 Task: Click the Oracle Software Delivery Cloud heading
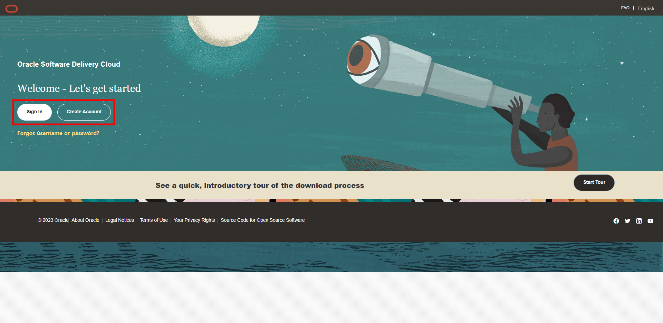coord(69,64)
